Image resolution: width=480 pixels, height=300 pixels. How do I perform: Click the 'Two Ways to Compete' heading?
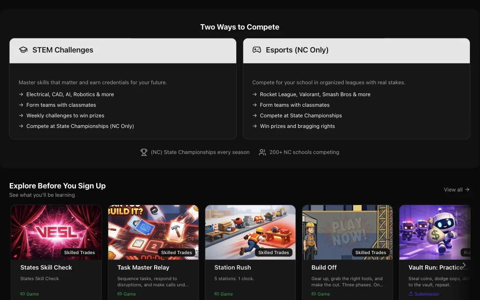240,27
